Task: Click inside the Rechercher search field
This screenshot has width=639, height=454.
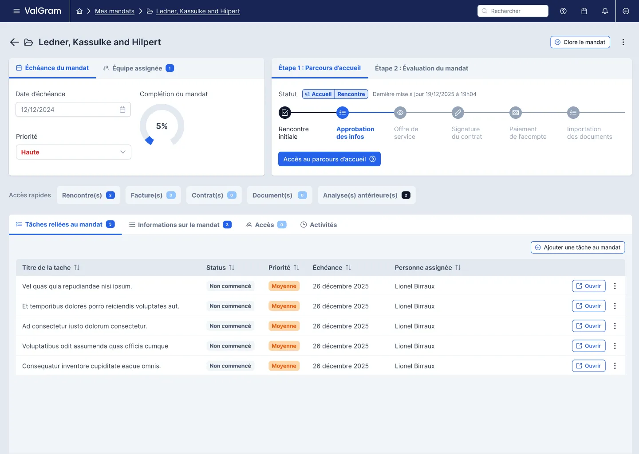Action: (x=513, y=11)
